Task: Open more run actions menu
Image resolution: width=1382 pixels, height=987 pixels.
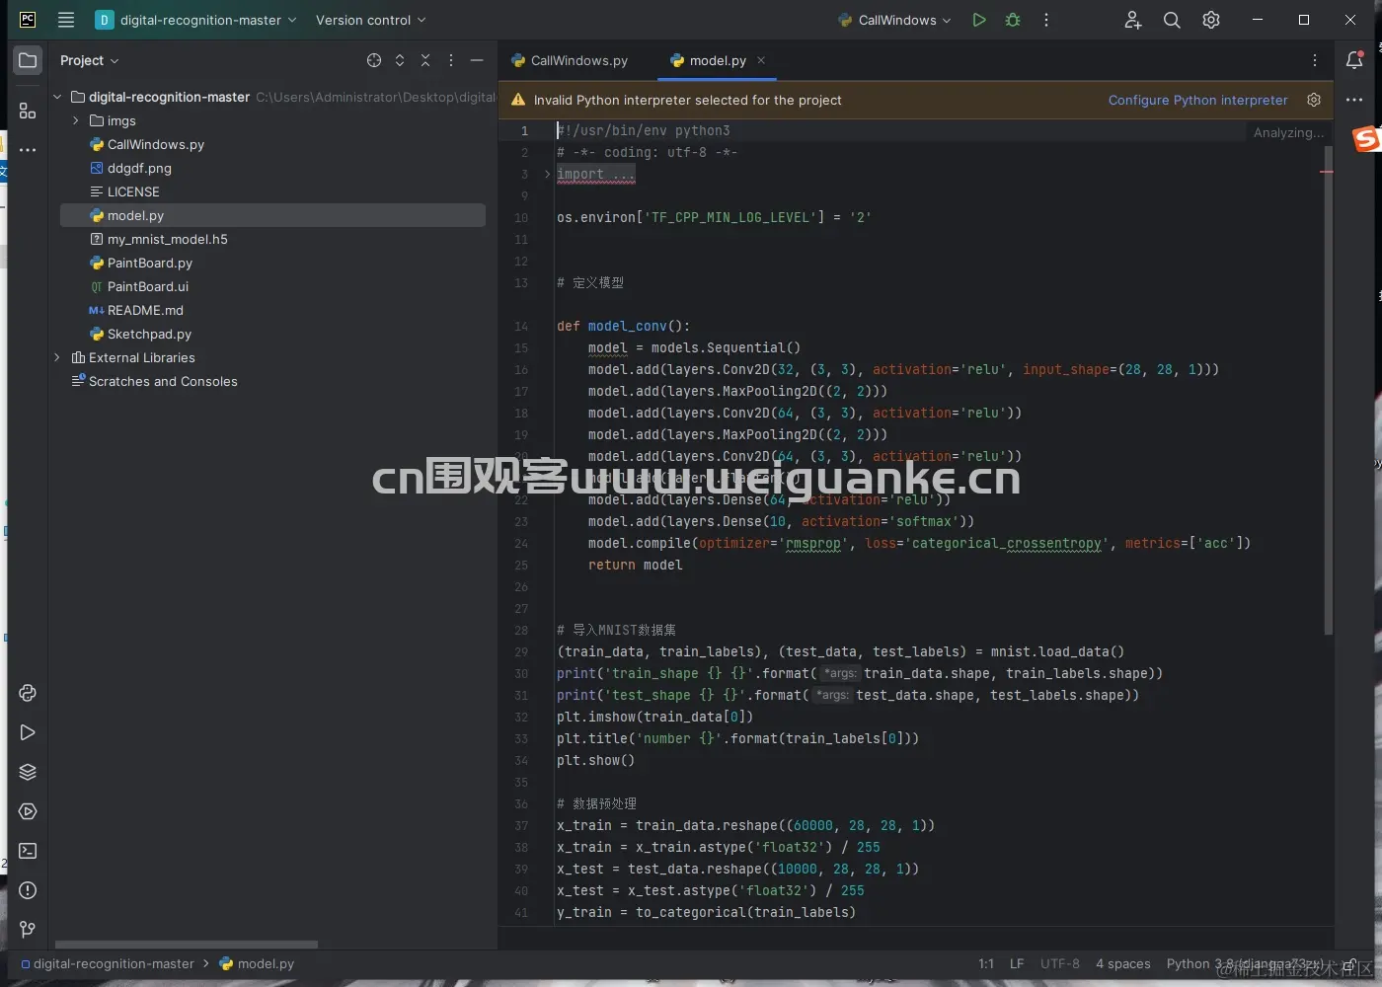Action: pos(1046,20)
